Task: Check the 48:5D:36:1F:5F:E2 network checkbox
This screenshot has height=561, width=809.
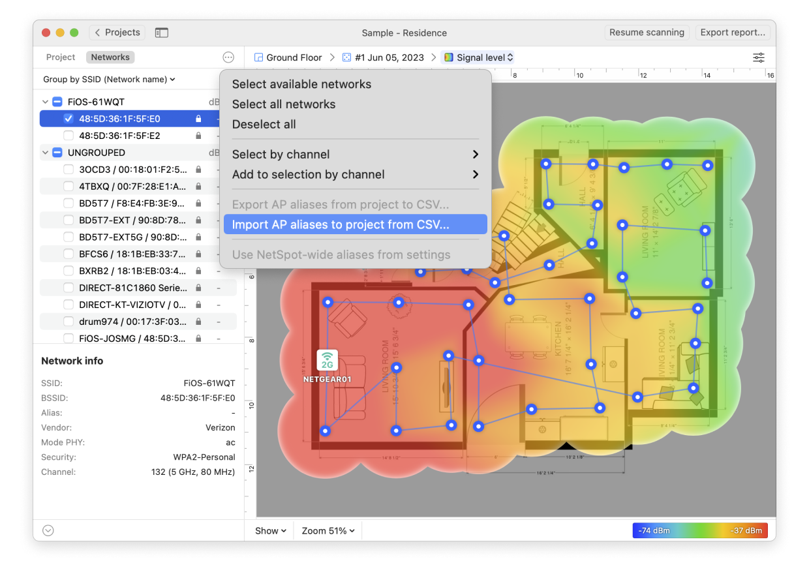Action: pos(69,136)
